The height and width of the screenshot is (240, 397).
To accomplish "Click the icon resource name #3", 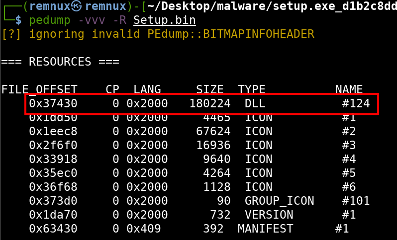I will (349, 145).
